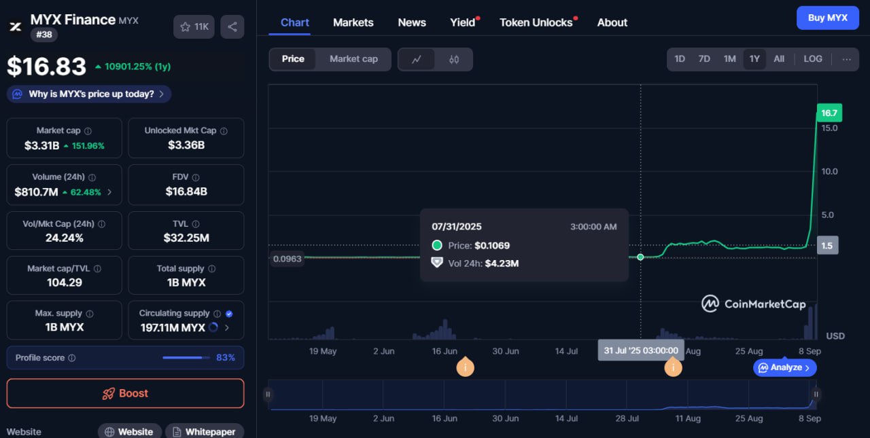Screen dimensions: 870x438
Task: Click the verified badge next to Circulating supply
Action: (229, 314)
